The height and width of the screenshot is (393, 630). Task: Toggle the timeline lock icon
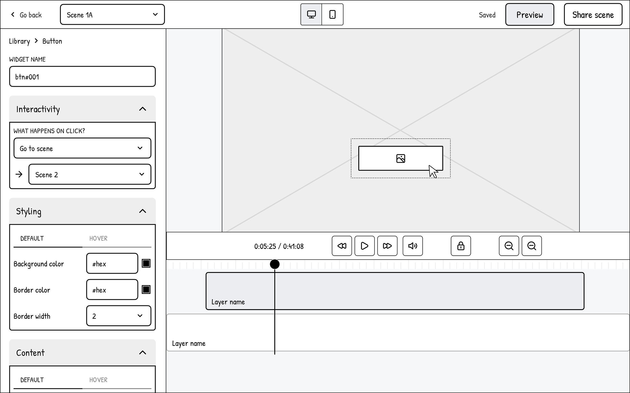pyautogui.click(x=461, y=246)
